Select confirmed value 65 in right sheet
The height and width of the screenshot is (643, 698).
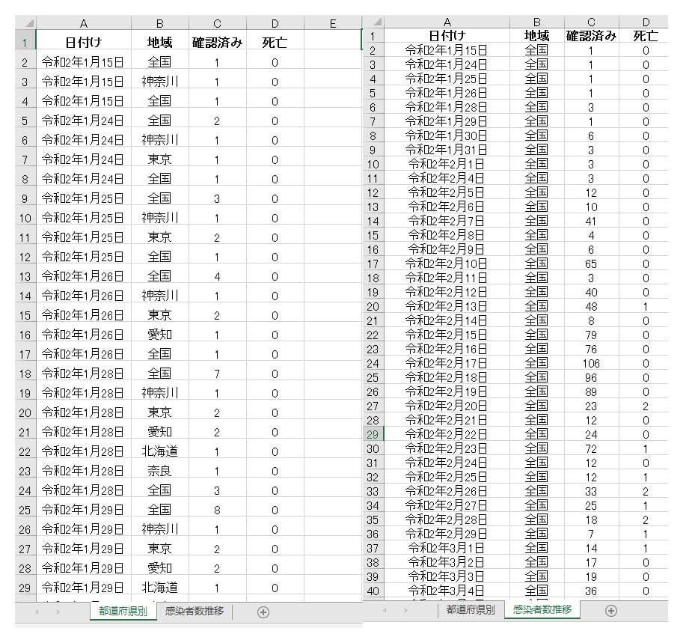coord(591,263)
